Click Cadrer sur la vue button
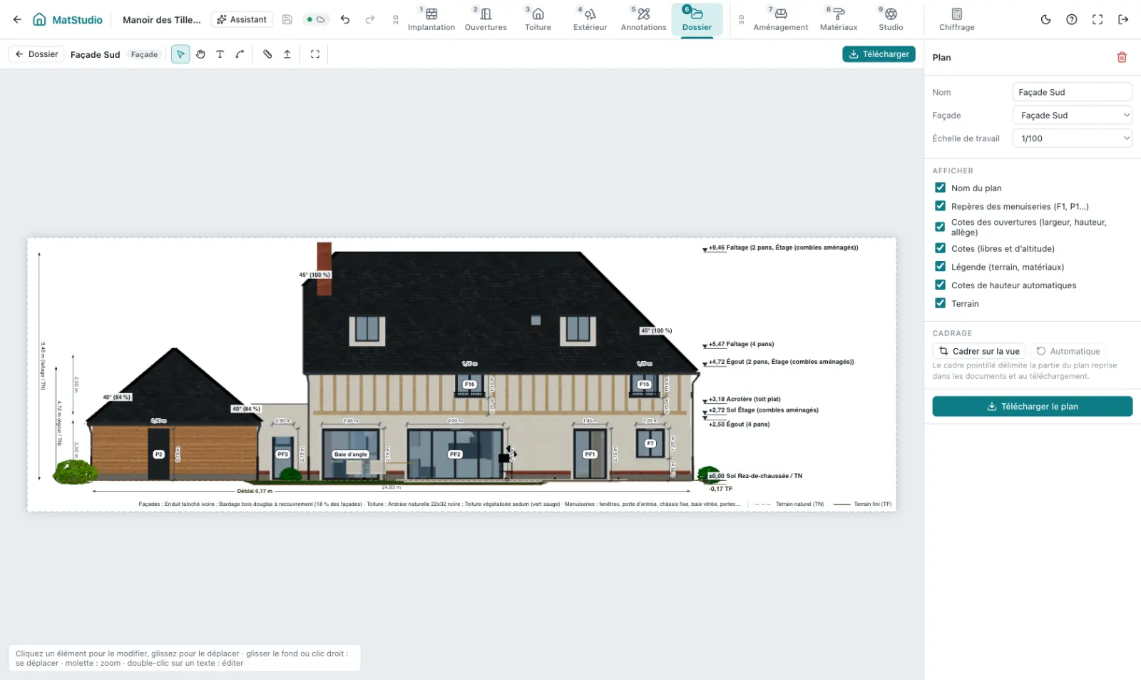1141x680 pixels. click(979, 351)
